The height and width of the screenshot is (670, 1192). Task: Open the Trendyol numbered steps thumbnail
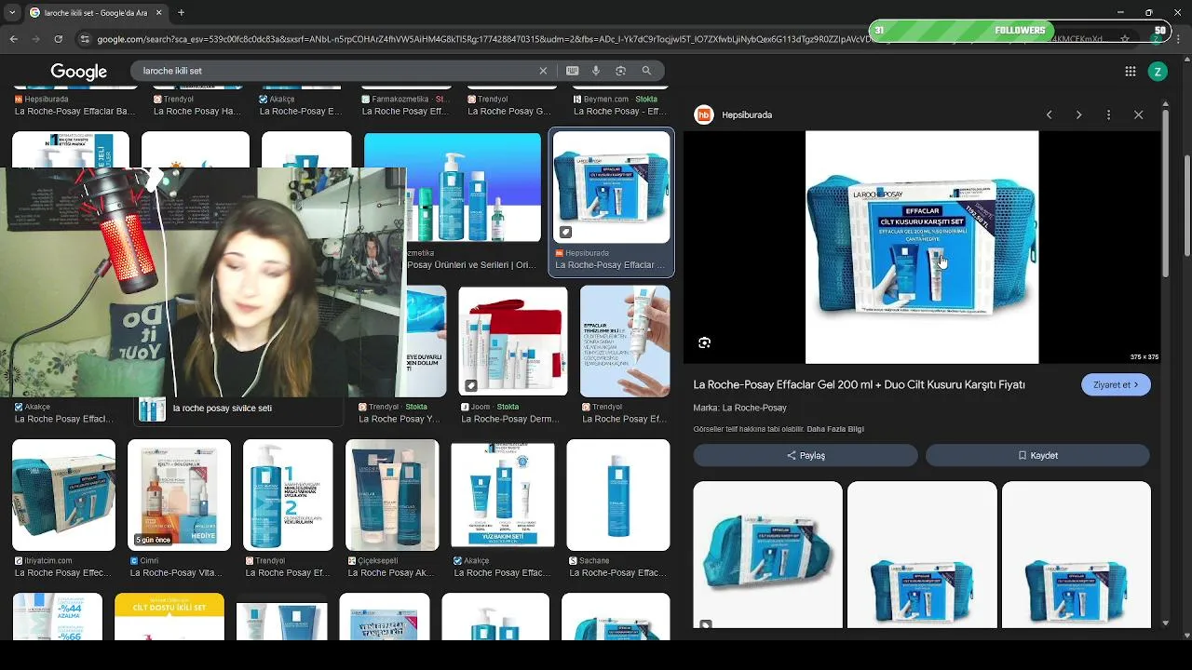(x=288, y=495)
